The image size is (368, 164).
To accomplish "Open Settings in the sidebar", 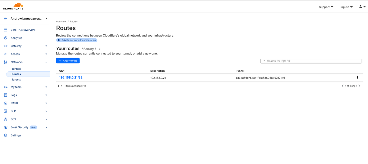I will pos(16,135).
